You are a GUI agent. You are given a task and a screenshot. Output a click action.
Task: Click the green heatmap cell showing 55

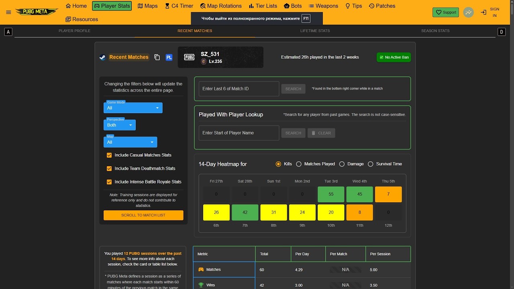[x=331, y=194]
